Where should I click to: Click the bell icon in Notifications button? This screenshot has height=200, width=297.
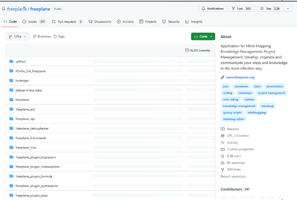[x=203, y=9]
